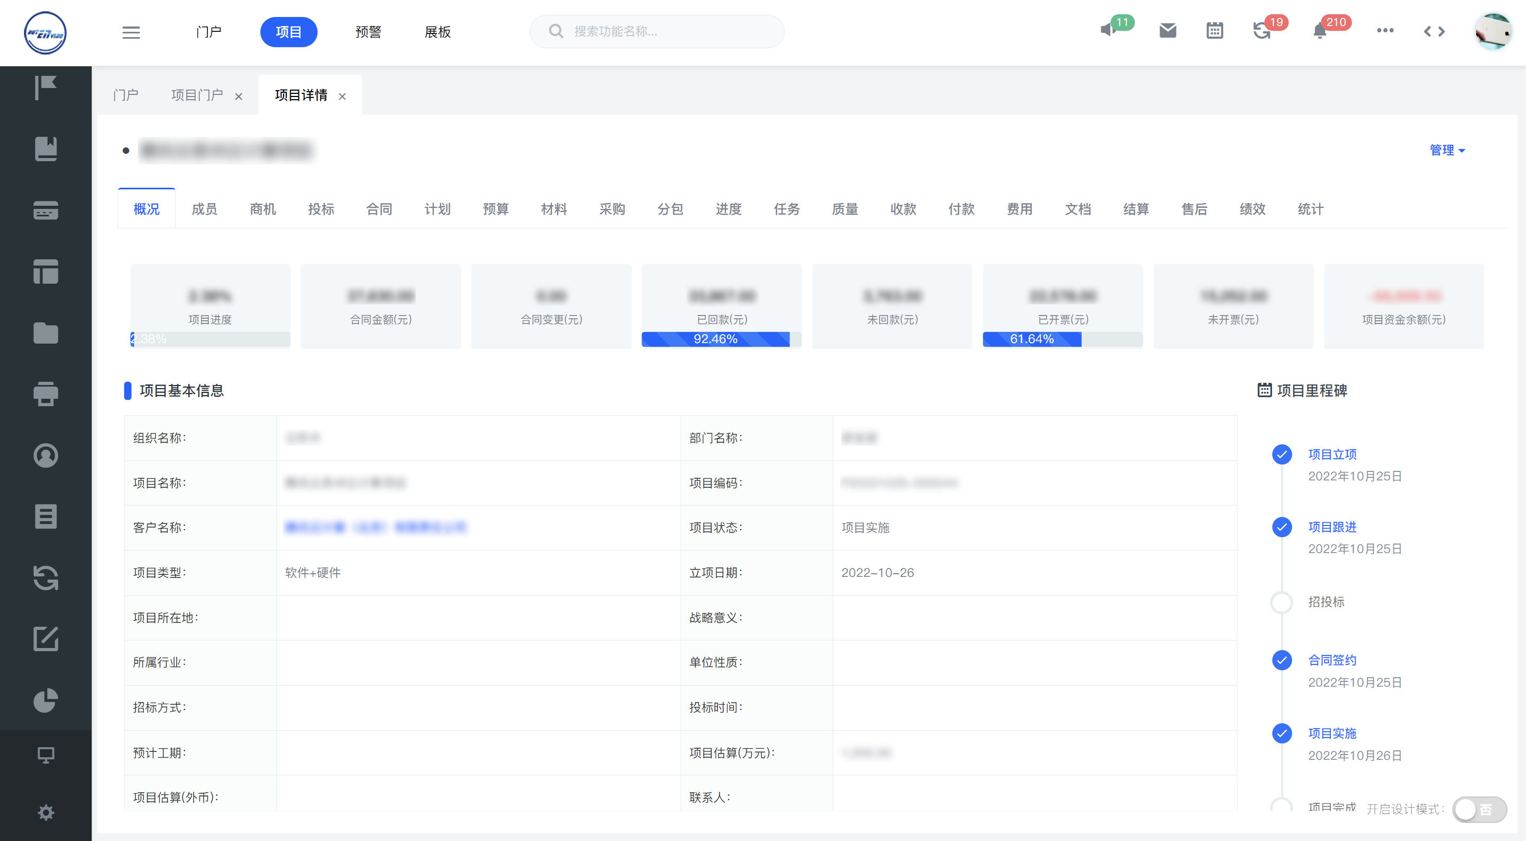1526x841 pixels.
Task: Switch to 门户 top navigation
Action: [208, 32]
